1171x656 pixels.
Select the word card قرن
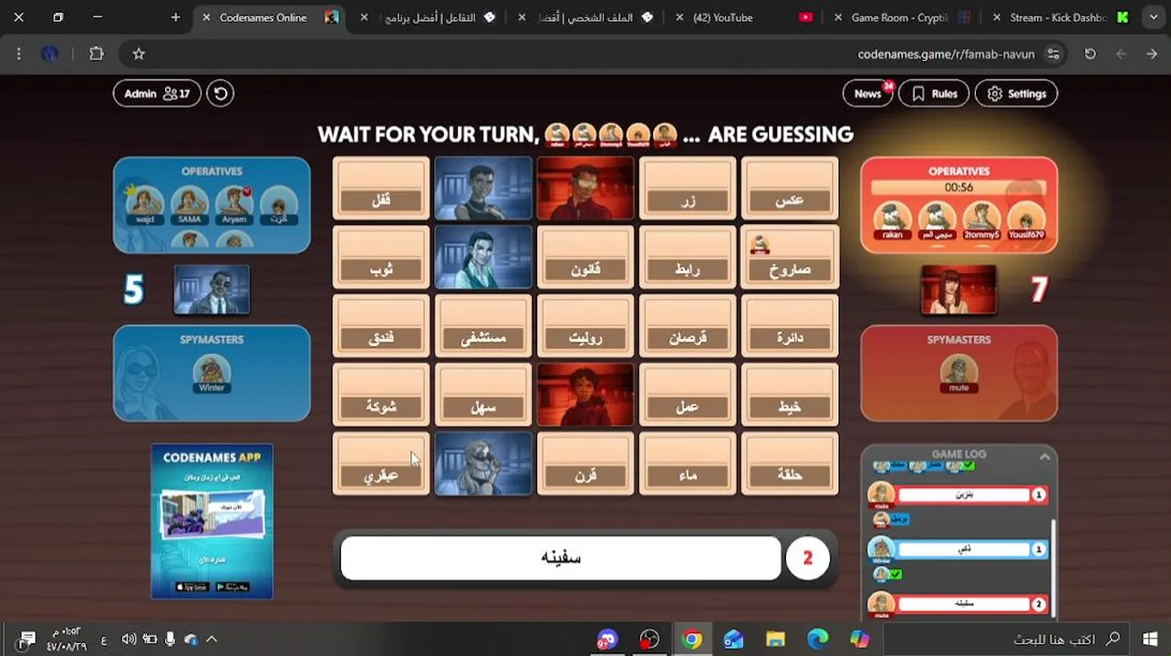point(585,464)
